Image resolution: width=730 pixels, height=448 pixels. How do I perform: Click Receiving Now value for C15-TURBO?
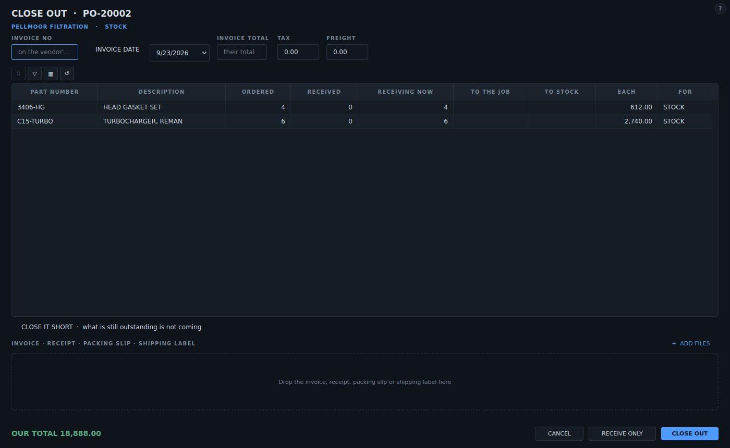406,121
